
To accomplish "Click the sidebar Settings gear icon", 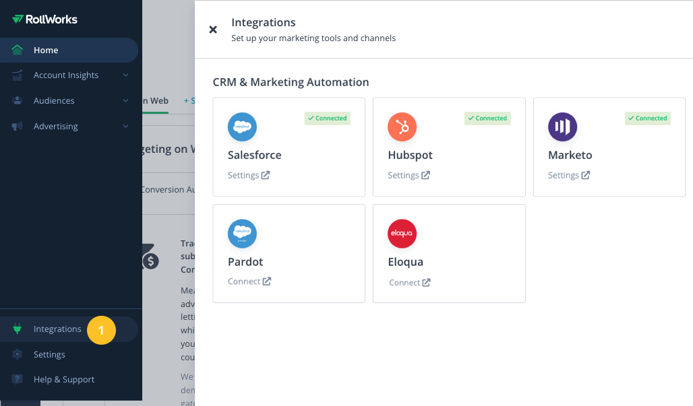I will [x=18, y=354].
